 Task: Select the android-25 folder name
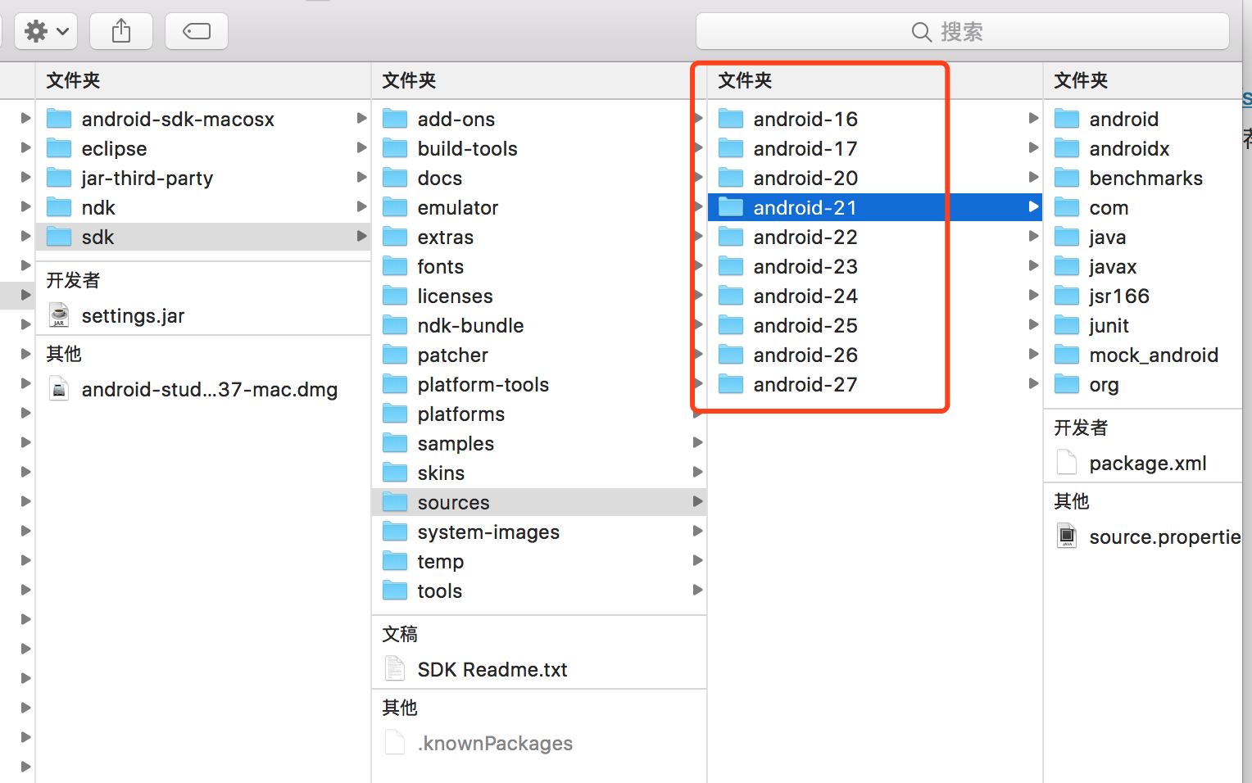coord(805,326)
